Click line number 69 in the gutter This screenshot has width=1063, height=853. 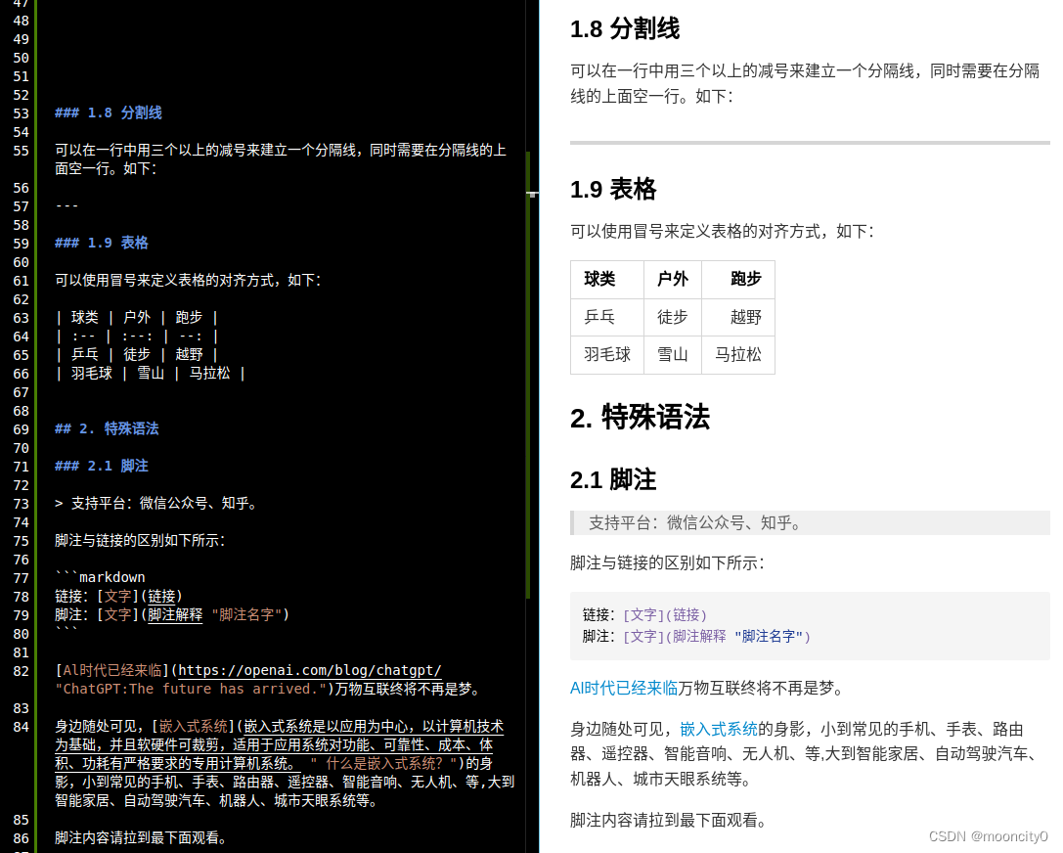[x=21, y=429]
